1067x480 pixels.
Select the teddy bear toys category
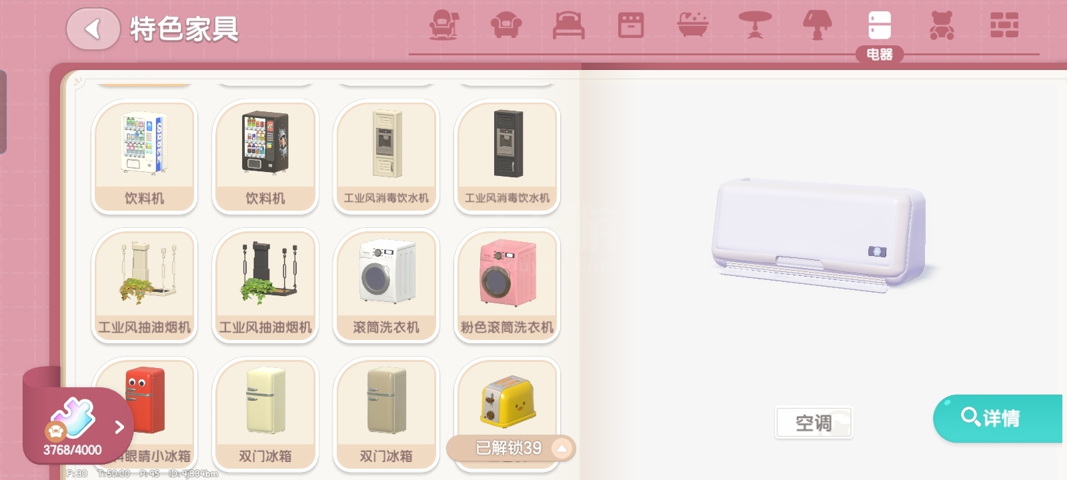941,25
